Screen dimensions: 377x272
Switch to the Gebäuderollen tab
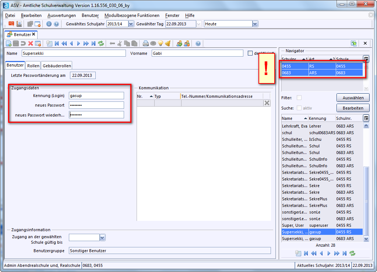(x=57, y=66)
